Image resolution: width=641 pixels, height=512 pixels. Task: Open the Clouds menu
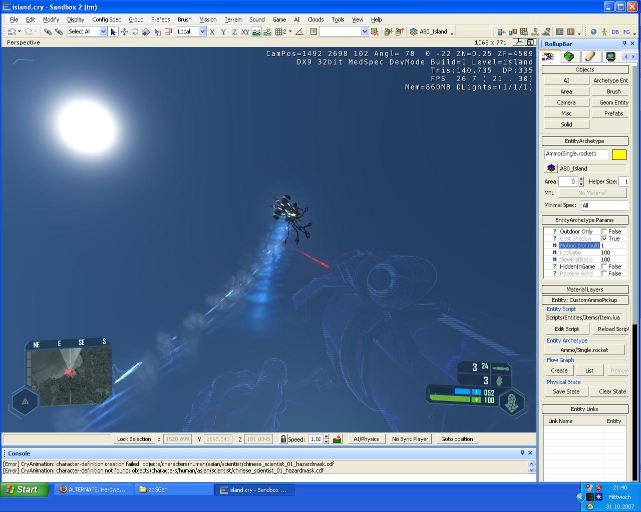[x=315, y=19]
